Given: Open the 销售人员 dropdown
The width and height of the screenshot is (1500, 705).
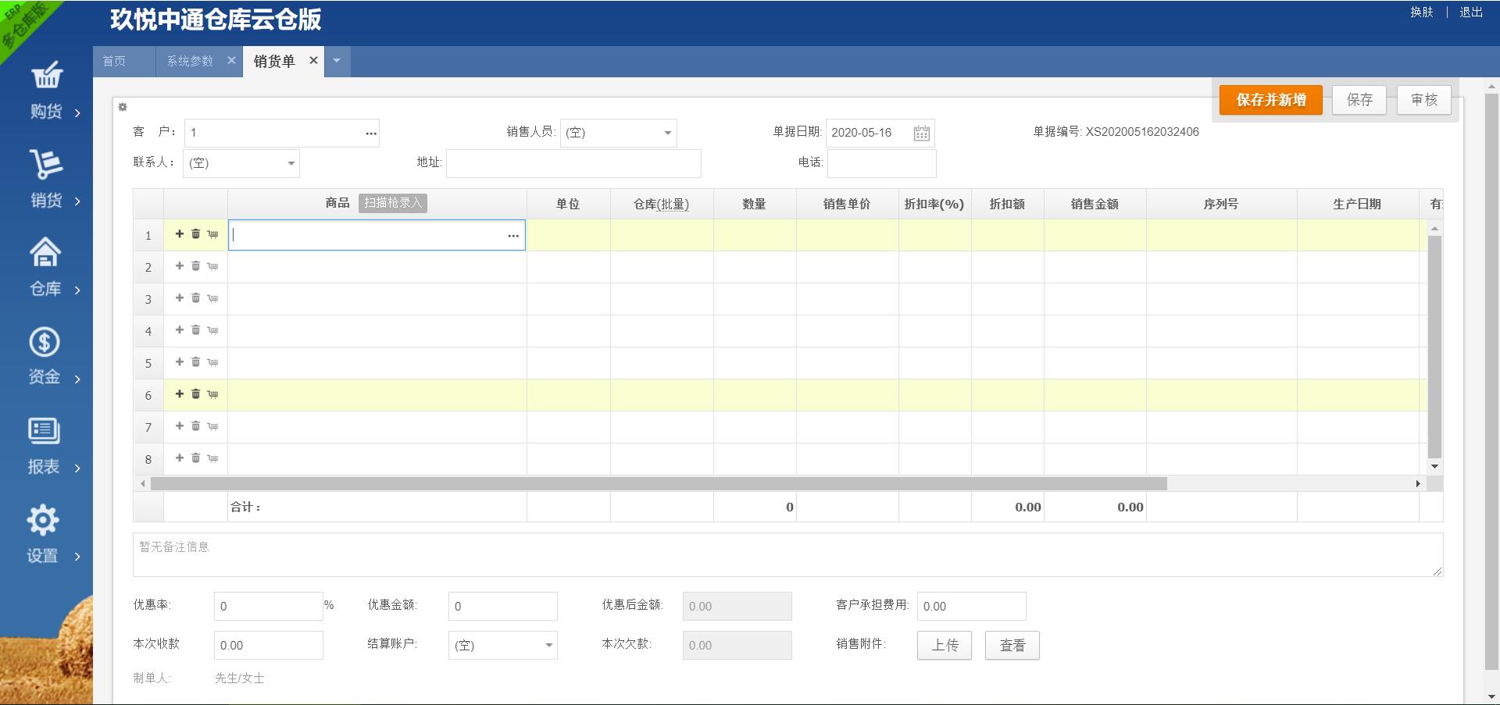Looking at the screenshot, I should (x=668, y=133).
